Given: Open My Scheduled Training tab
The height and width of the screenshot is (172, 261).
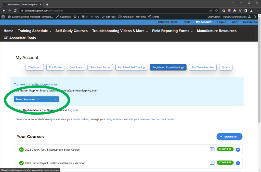Looking at the screenshot, I should coord(131,67).
